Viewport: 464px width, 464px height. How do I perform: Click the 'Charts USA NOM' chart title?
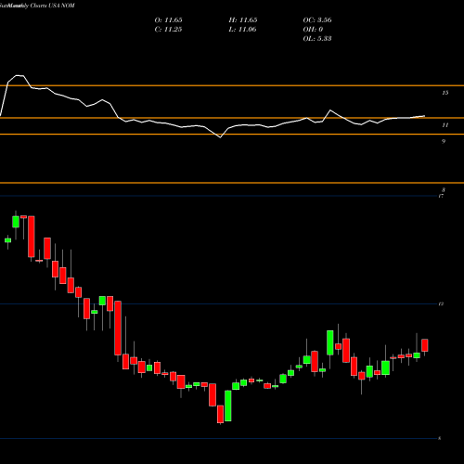[x=52, y=6]
